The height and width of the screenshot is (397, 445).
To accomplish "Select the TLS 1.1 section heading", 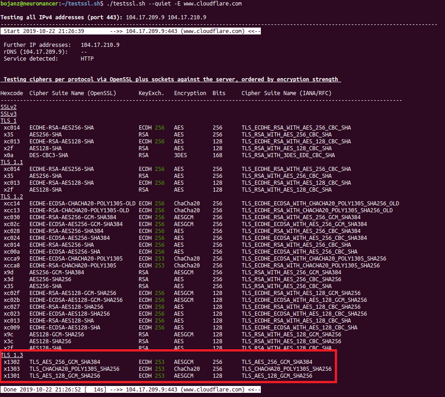I will (x=11, y=162).
